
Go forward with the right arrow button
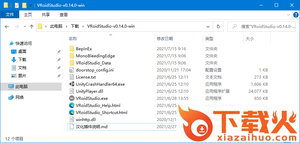pyautogui.click(x=17, y=27)
